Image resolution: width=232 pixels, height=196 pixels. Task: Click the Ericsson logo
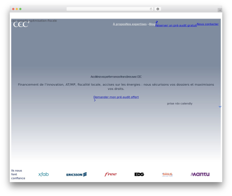(x=77, y=175)
